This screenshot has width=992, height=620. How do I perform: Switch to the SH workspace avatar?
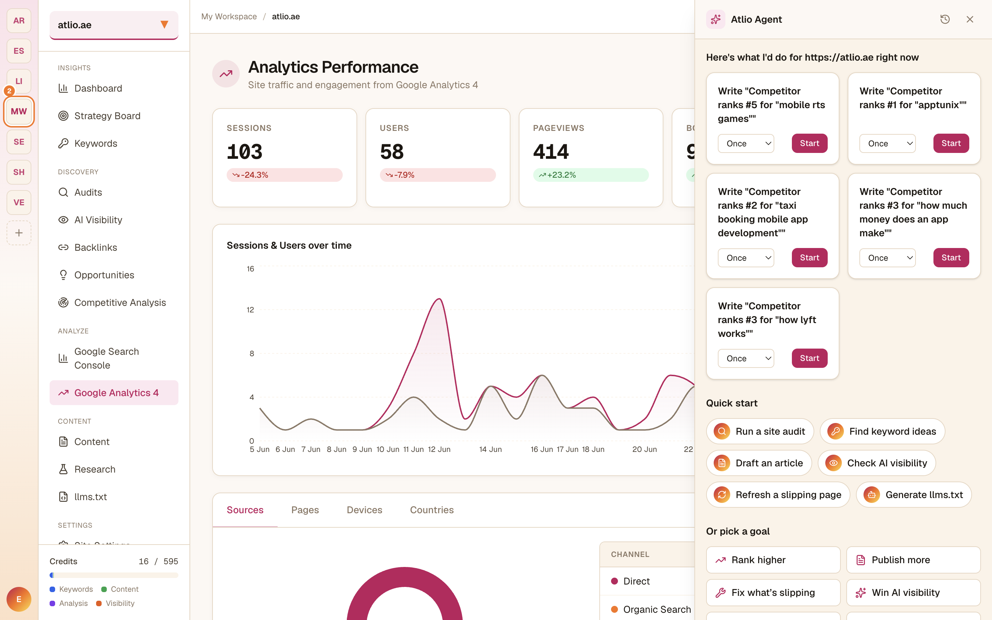point(19,172)
